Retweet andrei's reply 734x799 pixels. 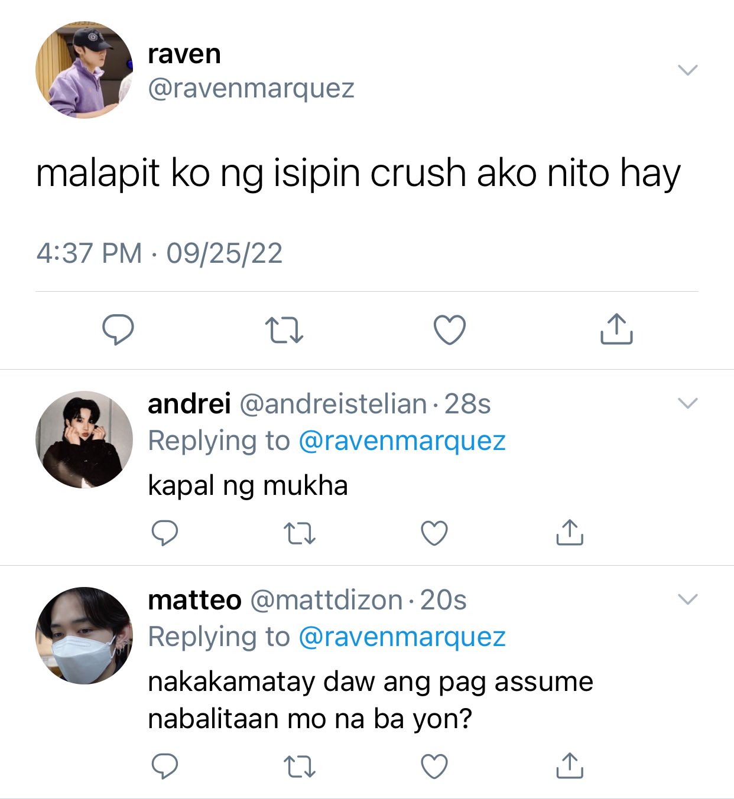(300, 533)
